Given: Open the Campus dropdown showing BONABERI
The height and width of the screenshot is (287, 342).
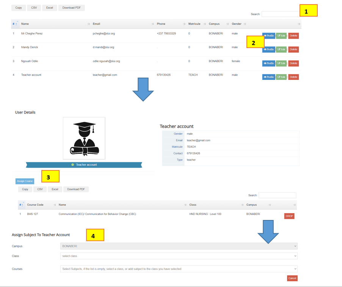Looking at the screenshot, I should [x=179, y=246].
